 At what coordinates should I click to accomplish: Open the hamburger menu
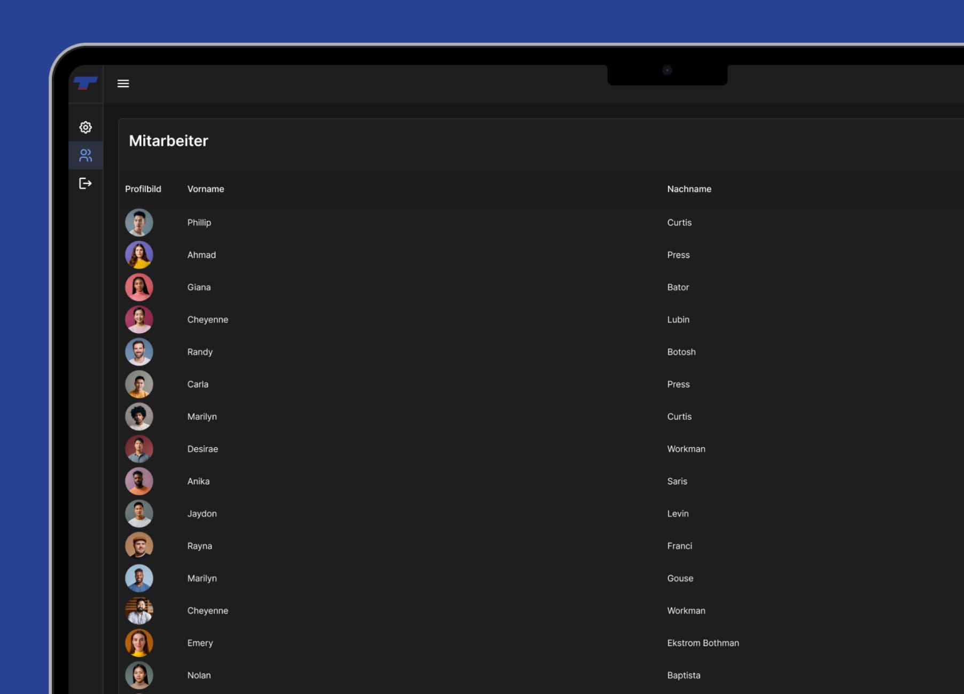pos(123,83)
